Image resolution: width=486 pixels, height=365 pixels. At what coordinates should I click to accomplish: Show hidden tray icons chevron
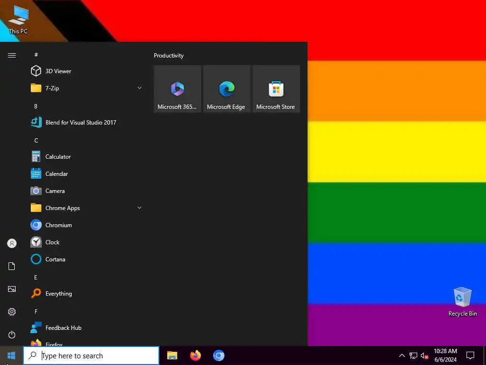click(402, 355)
